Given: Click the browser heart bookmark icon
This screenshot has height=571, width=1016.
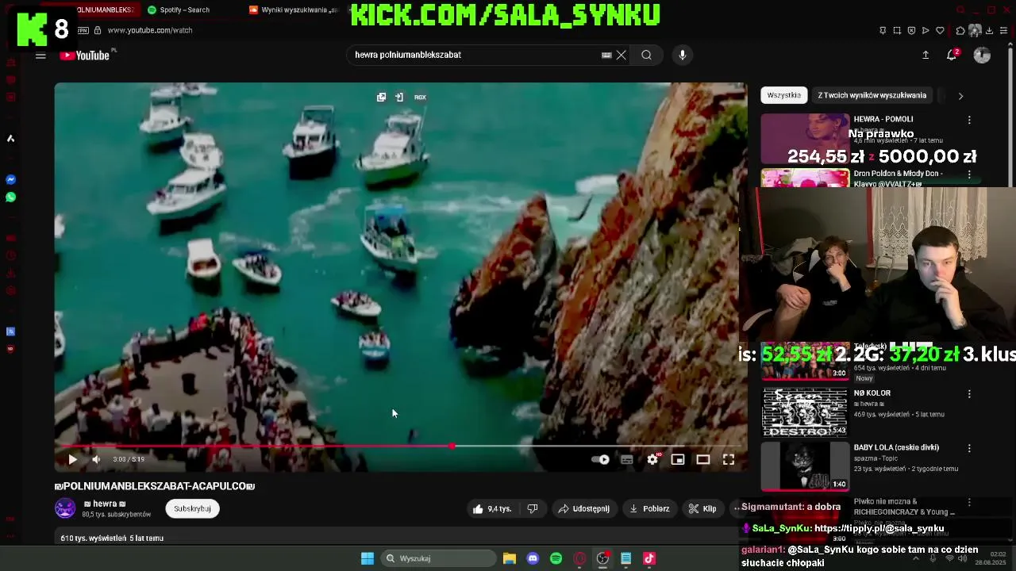Looking at the screenshot, I should tap(940, 30).
